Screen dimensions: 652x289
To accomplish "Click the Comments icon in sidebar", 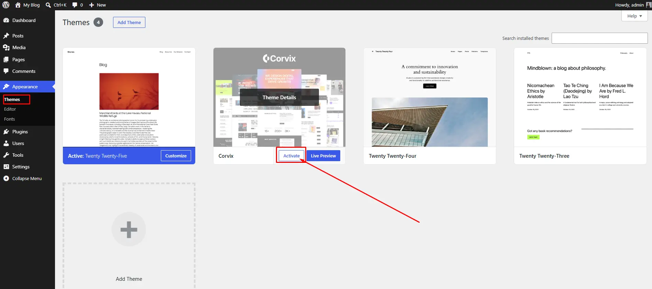I will [6, 71].
